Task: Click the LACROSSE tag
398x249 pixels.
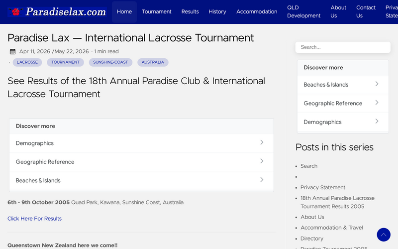Action: pos(27,62)
